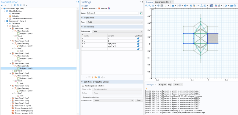Click the Go to Default View axes icon
The image size is (238, 115).
pos(166,6)
